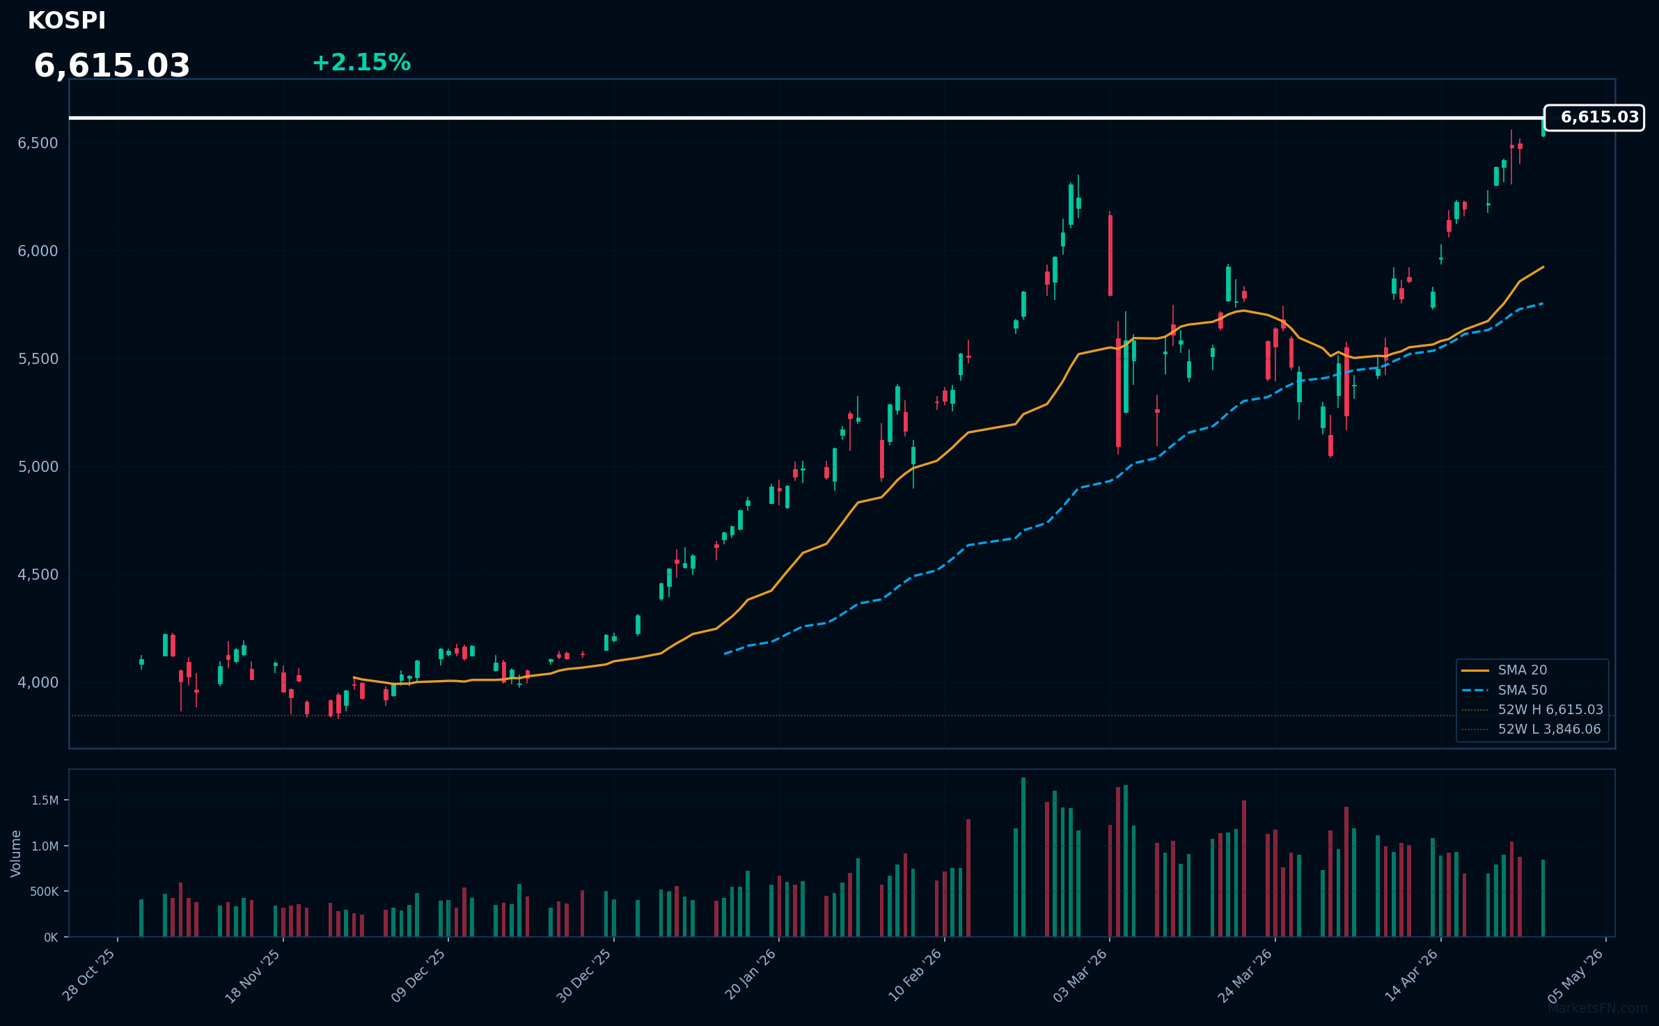This screenshot has height=1026, width=1659.
Task: Click the +2.15% change figure
Action: (361, 63)
